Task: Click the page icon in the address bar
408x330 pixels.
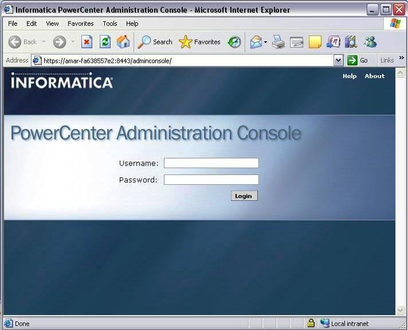Action: click(37, 60)
